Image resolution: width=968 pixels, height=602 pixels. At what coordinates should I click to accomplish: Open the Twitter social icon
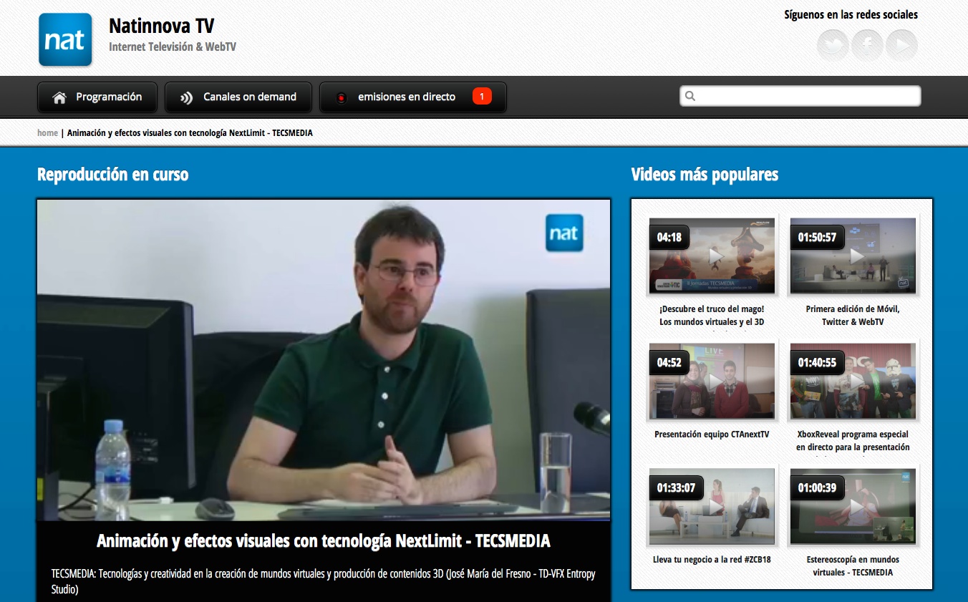tap(832, 44)
